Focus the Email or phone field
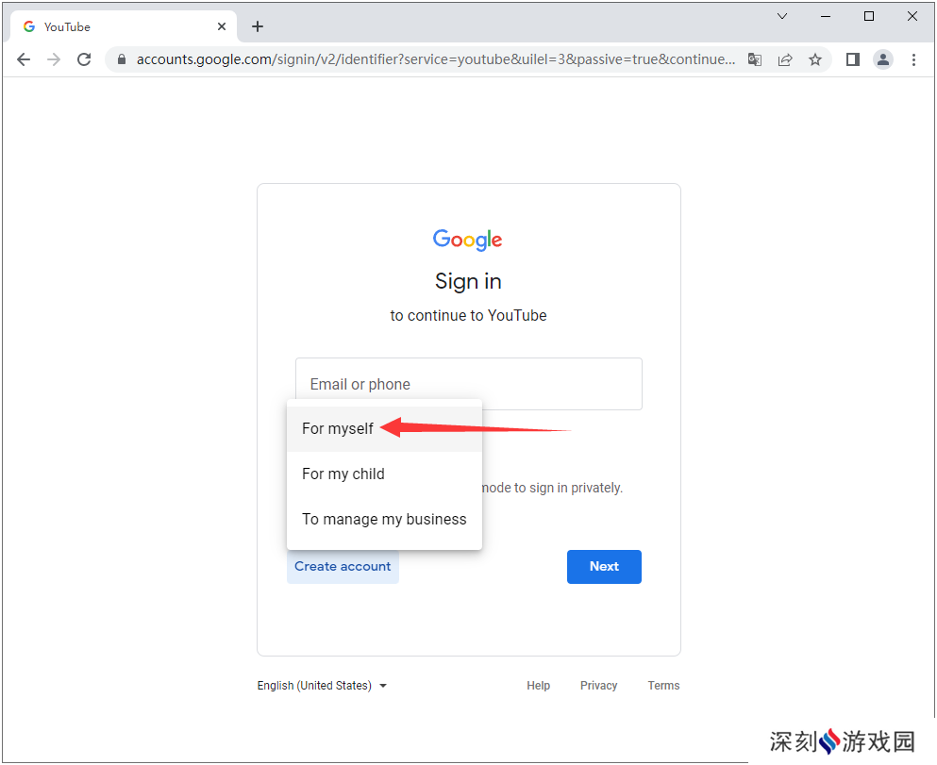The height and width of the screenshot is (765, 937). (x=468, y=383)
